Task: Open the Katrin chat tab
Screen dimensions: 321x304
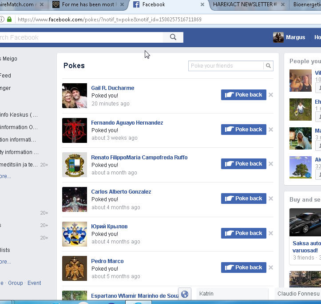Action: pos(232,294)
